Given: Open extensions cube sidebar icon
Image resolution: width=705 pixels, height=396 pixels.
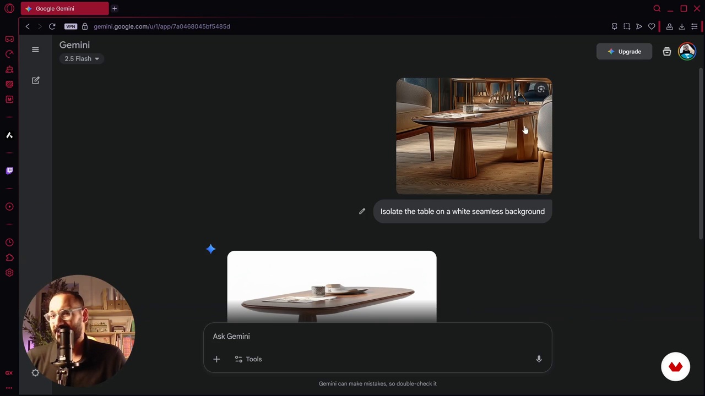Looking at the screenshot, I should pos(9,257).
